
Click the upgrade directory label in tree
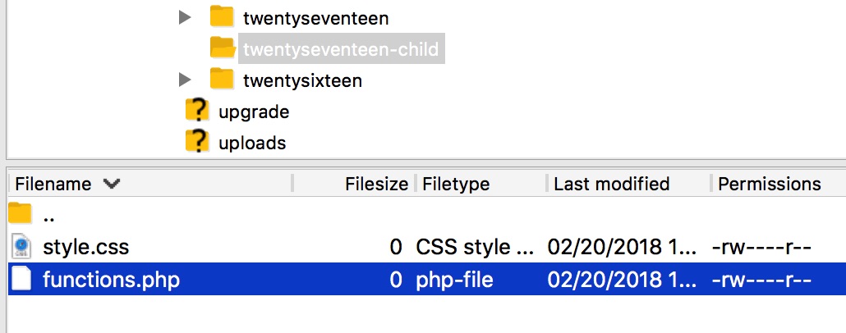pos(254,112)
